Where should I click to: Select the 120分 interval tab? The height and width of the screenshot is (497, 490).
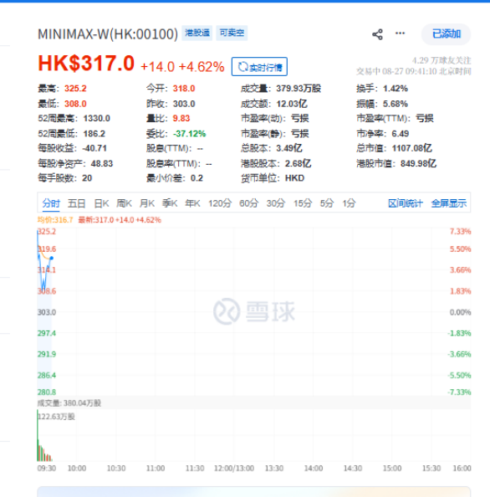pos(220,203)
